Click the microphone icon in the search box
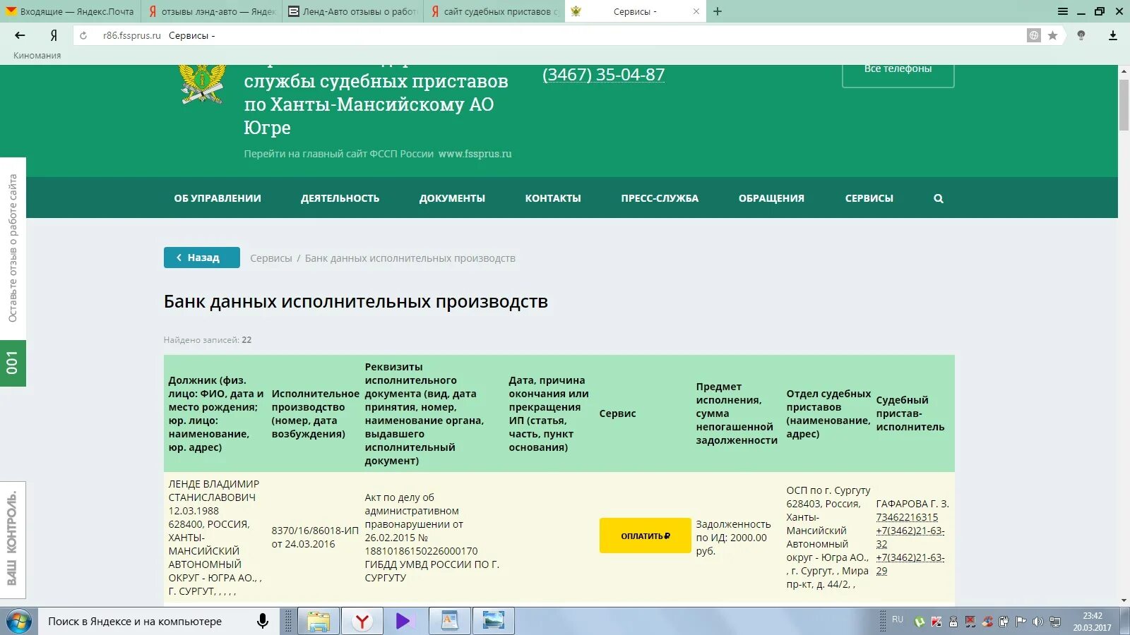The image size is (1130, 635). (x=263, y=621)
